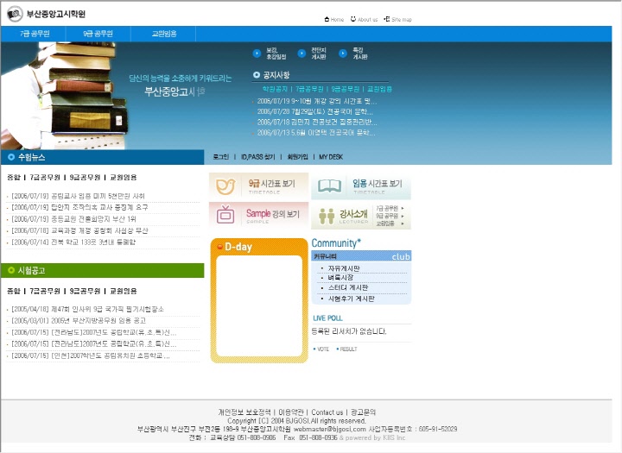Click the blue arrow beside 특강 게시판

(x=344, y=53)
